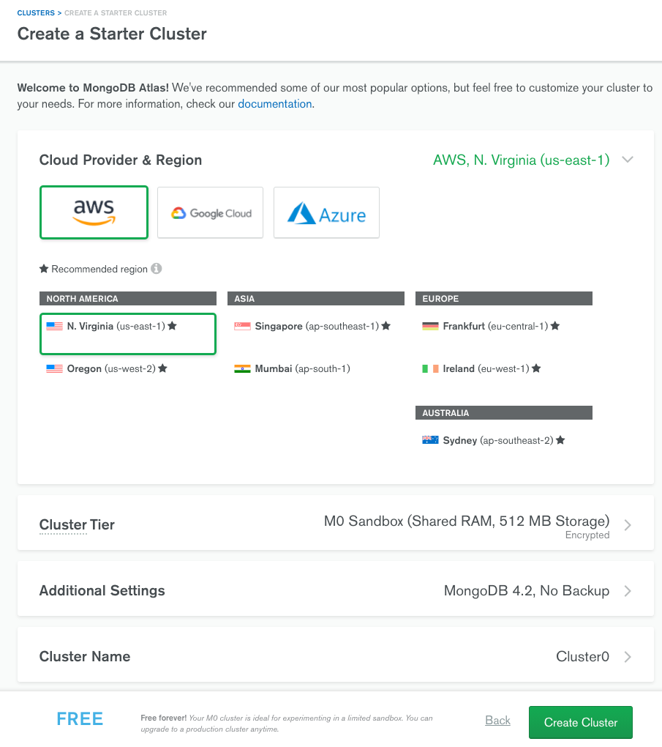Select Oregon (us-west-2) region
The height and width of the screenshot is (747, 662).
click(x=110, y=368)
